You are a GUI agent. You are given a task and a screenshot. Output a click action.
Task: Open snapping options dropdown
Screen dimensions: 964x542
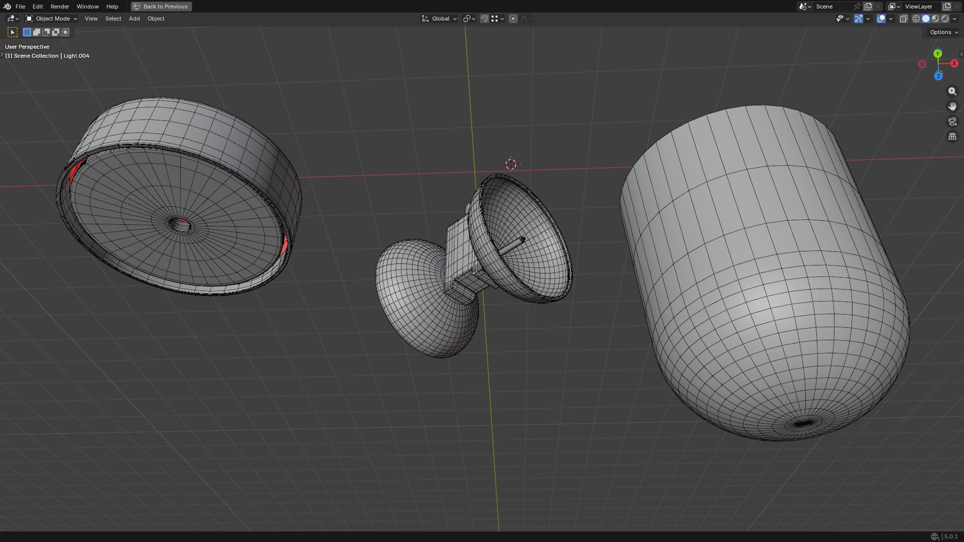coord(498,19)
